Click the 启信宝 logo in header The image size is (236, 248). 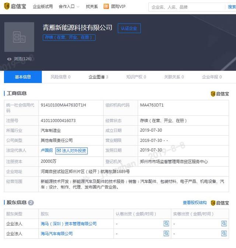(x=15, y=6)
